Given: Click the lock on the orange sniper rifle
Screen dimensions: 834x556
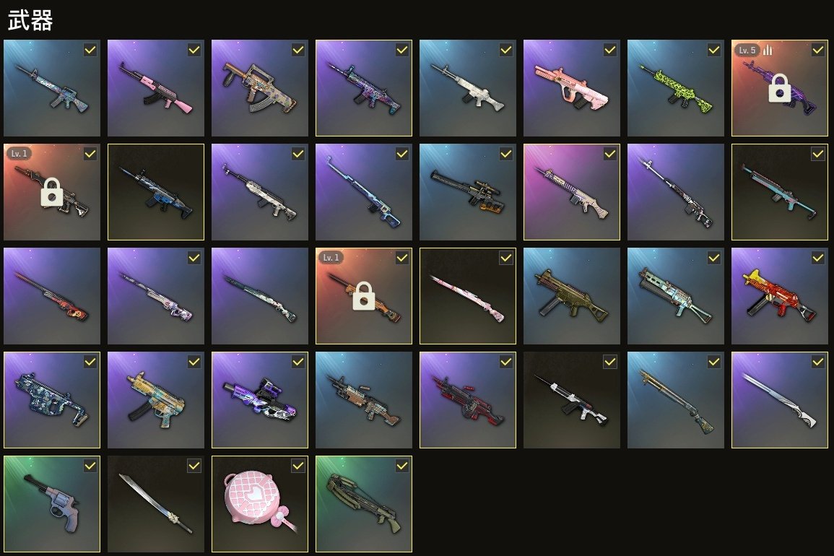Looking at the screenshot, I should pos(364,296).
